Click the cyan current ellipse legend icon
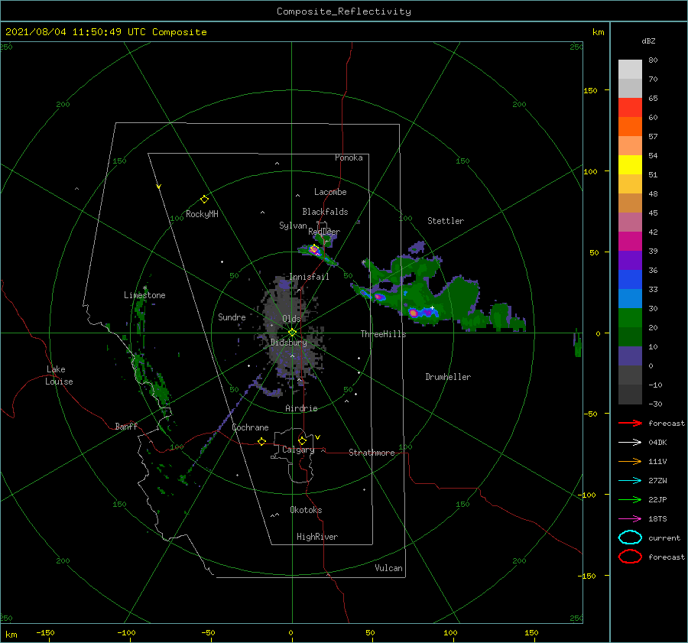This screenshot has height=643, width=688. point(630,537)
